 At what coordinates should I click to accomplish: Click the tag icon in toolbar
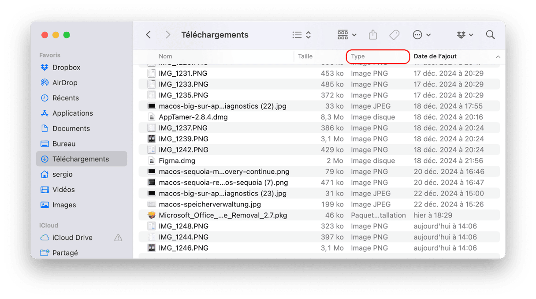click(x=394, y=35)
